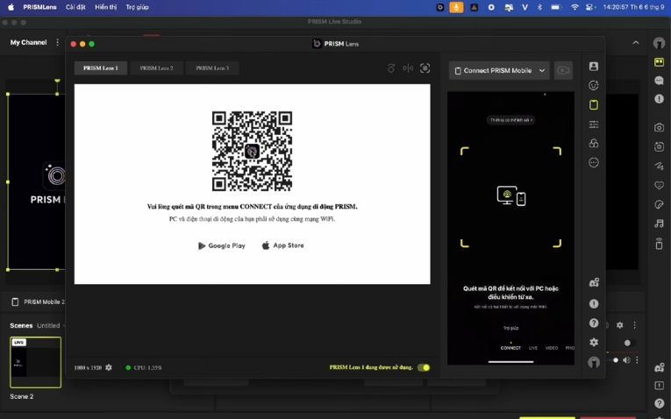Click the orange microphone icon in menu bar
The height and width of the screenshot is (419, 671).
click(x=456, y=7)
